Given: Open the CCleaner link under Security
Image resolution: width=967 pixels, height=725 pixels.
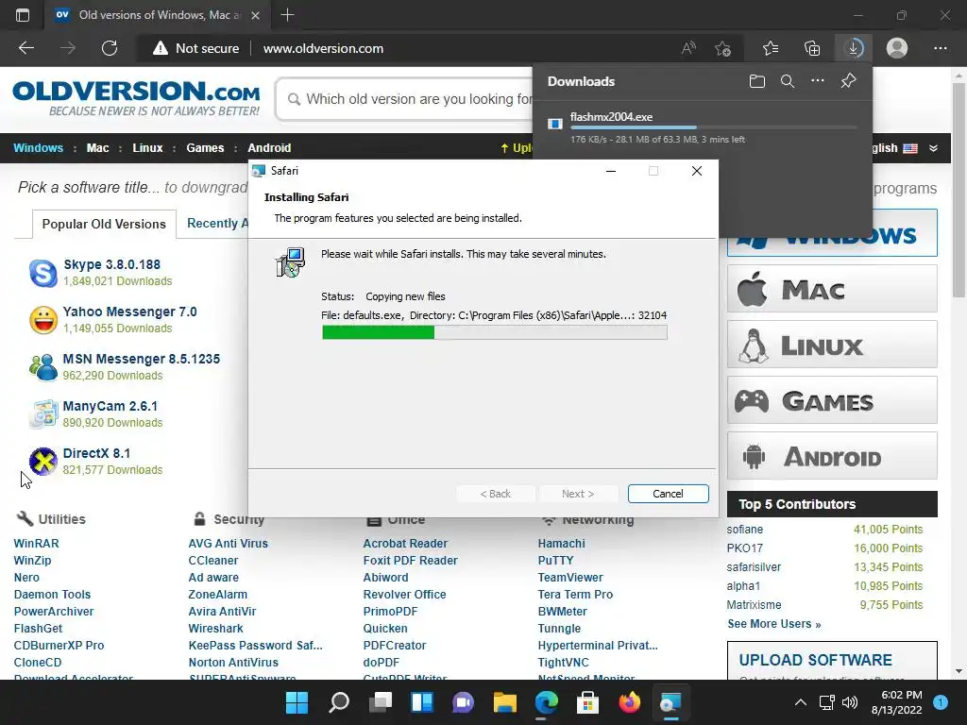Looking at the screenshot, I should [x=212, y=561].
